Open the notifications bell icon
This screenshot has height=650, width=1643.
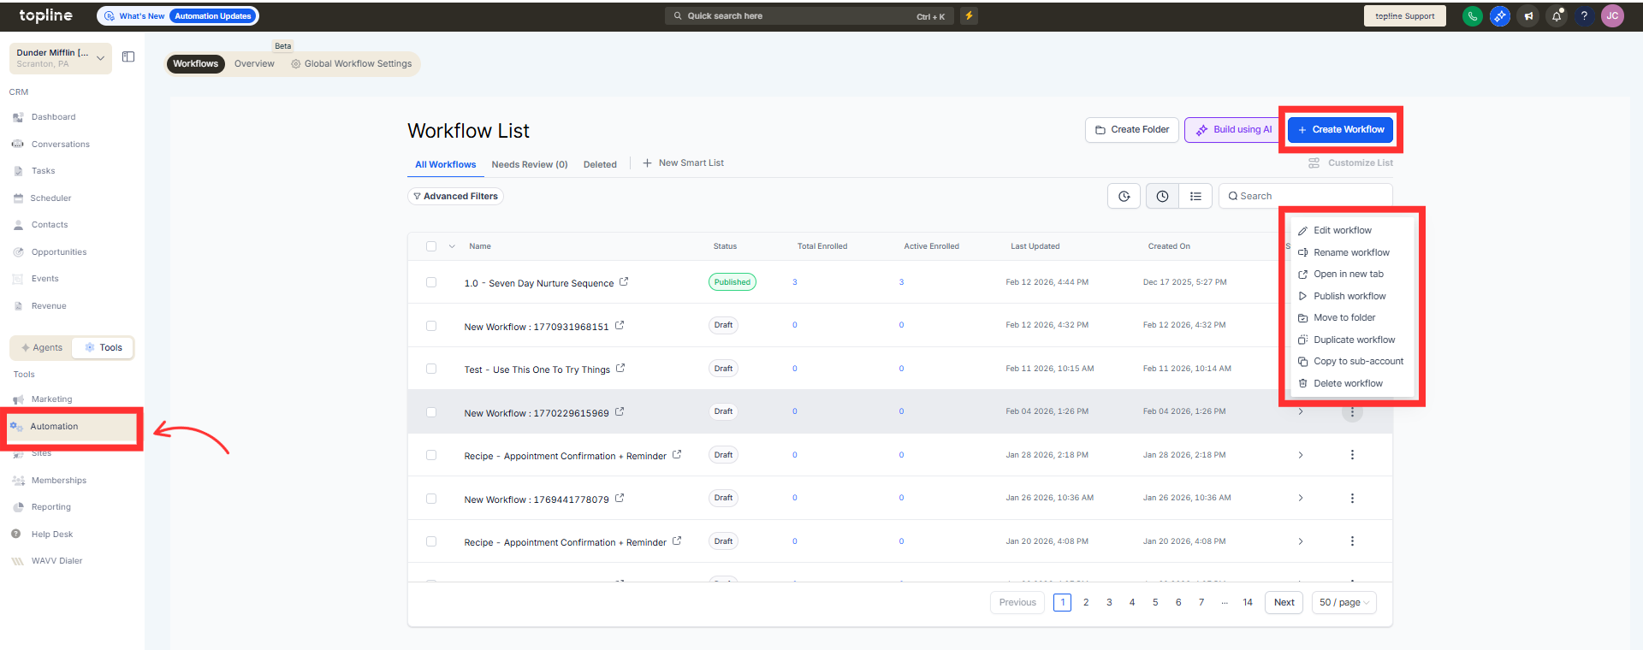[x=1556, y=16]
